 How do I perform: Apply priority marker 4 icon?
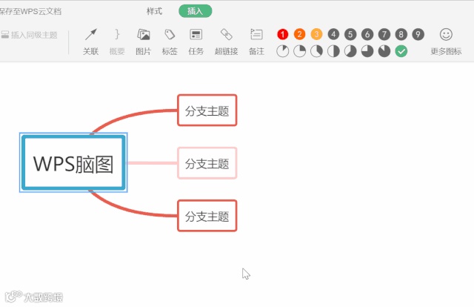click(333, 34)
